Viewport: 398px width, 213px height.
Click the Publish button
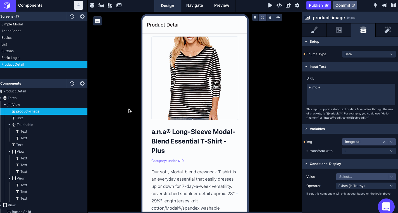click(319, 5)
